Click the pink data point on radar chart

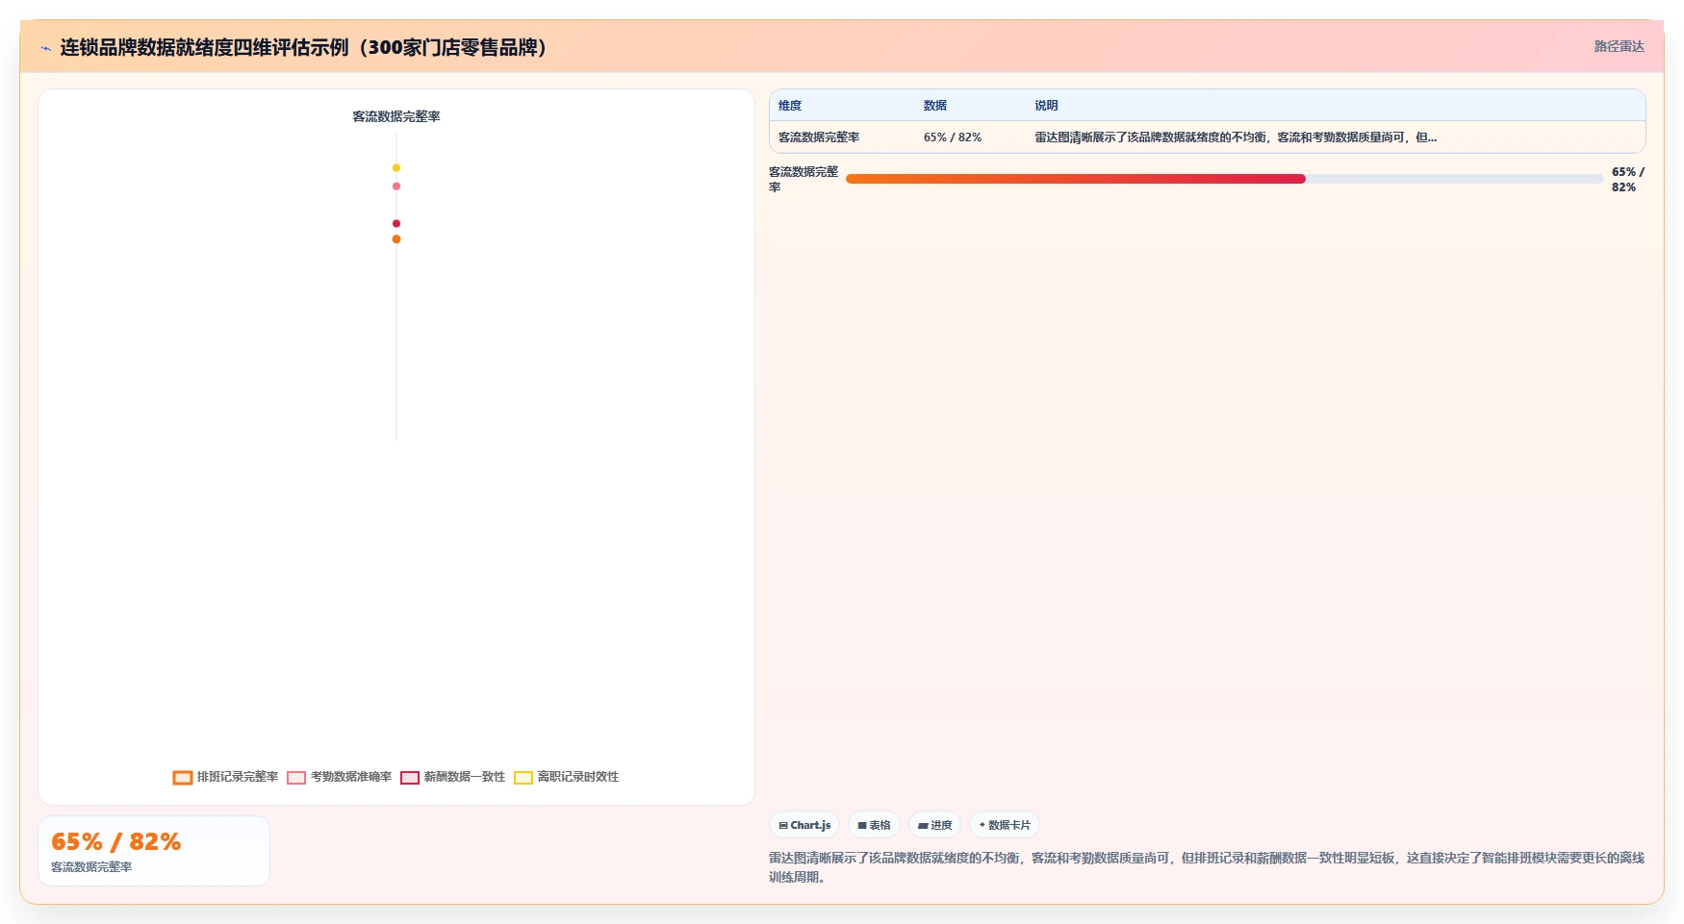[396, 187]
